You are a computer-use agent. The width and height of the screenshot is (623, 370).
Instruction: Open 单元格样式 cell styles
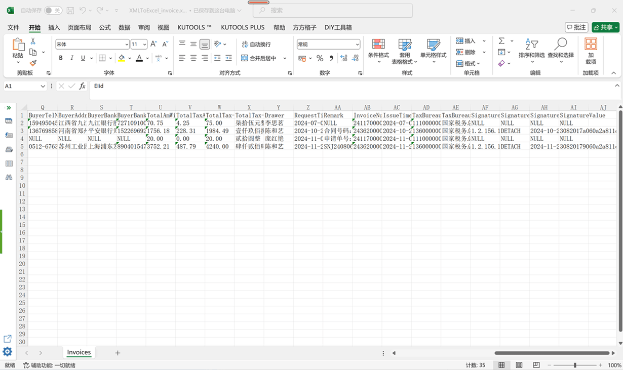coord(434,51)
